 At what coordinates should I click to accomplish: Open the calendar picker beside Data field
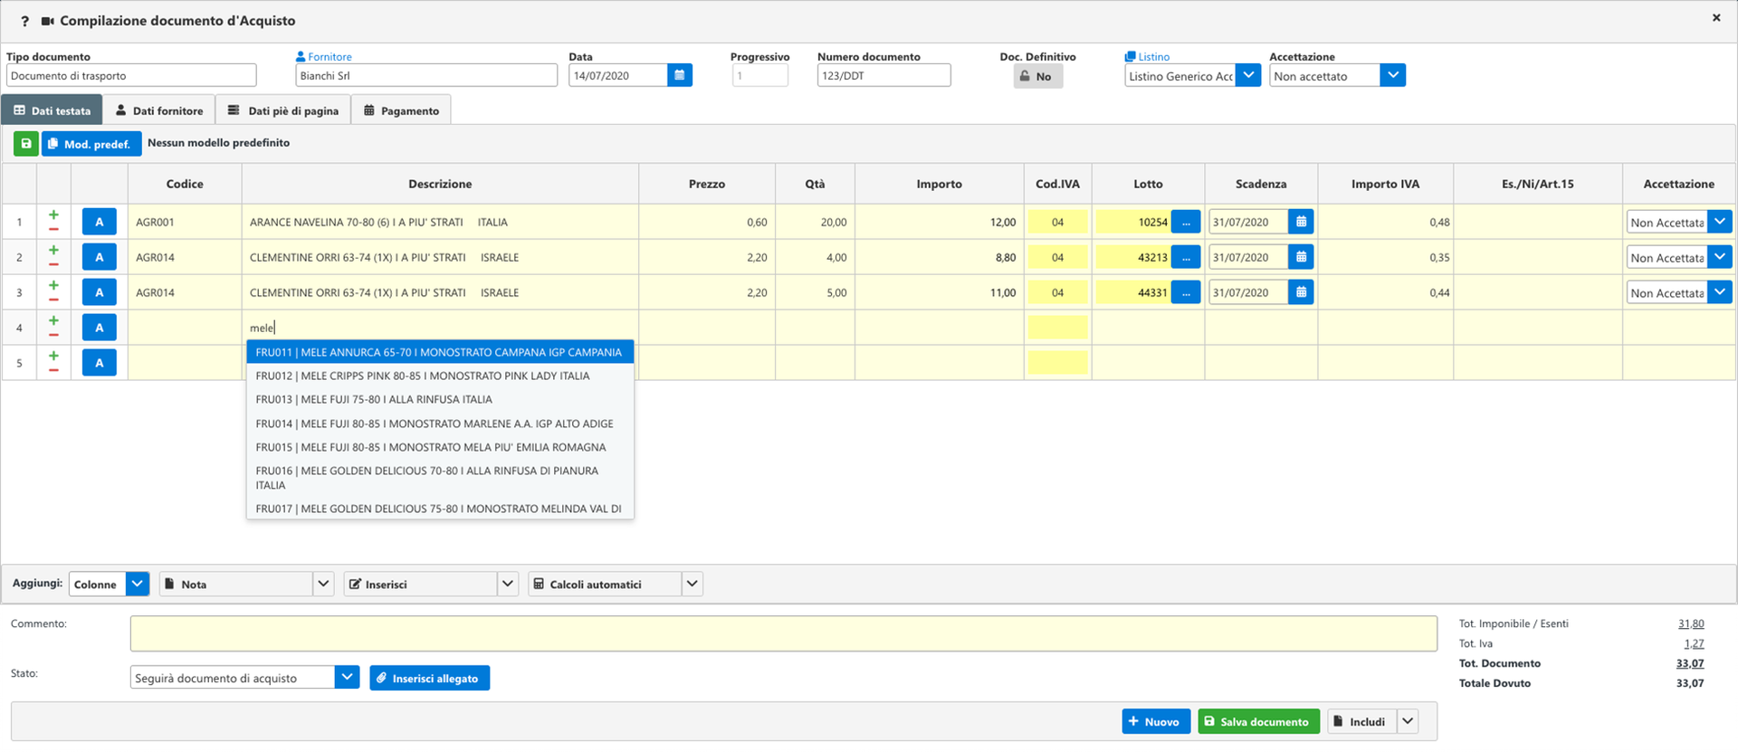(x=680, y=75)
